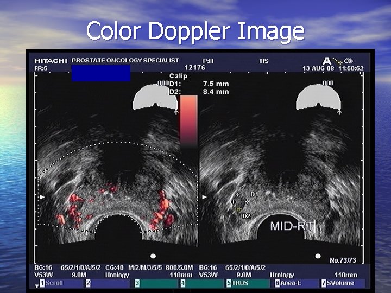Image resolution: width=391 pixels, height=293 pixels.
Task: Select the Scroll function key
Action: pos(61,283)
